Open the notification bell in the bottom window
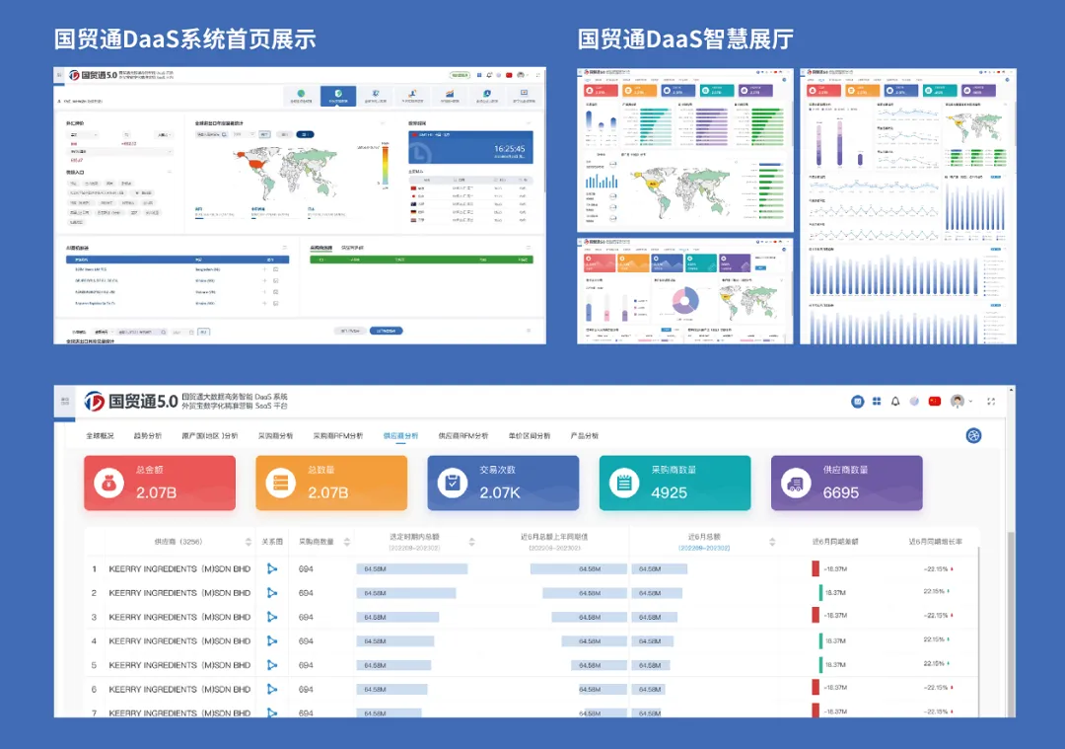Image resolution: width=1065 pixels, height=749 pixels. click(x=895, y=402)
